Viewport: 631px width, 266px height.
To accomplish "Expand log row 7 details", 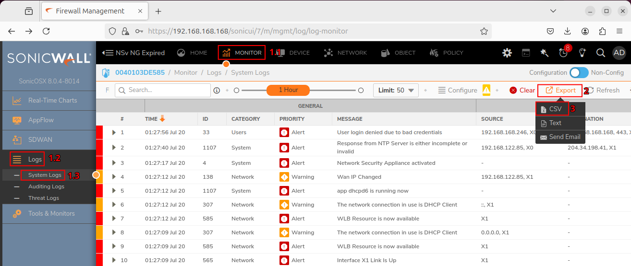I will pyautogui.click(x=114, y=219).
